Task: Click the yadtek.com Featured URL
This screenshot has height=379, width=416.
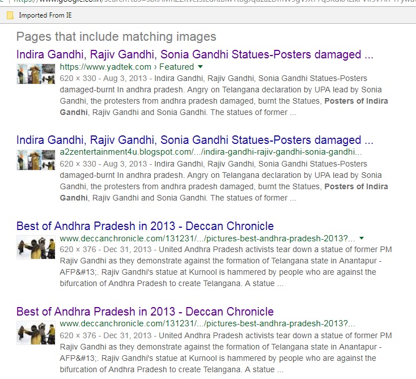Action: coord(127,67)
